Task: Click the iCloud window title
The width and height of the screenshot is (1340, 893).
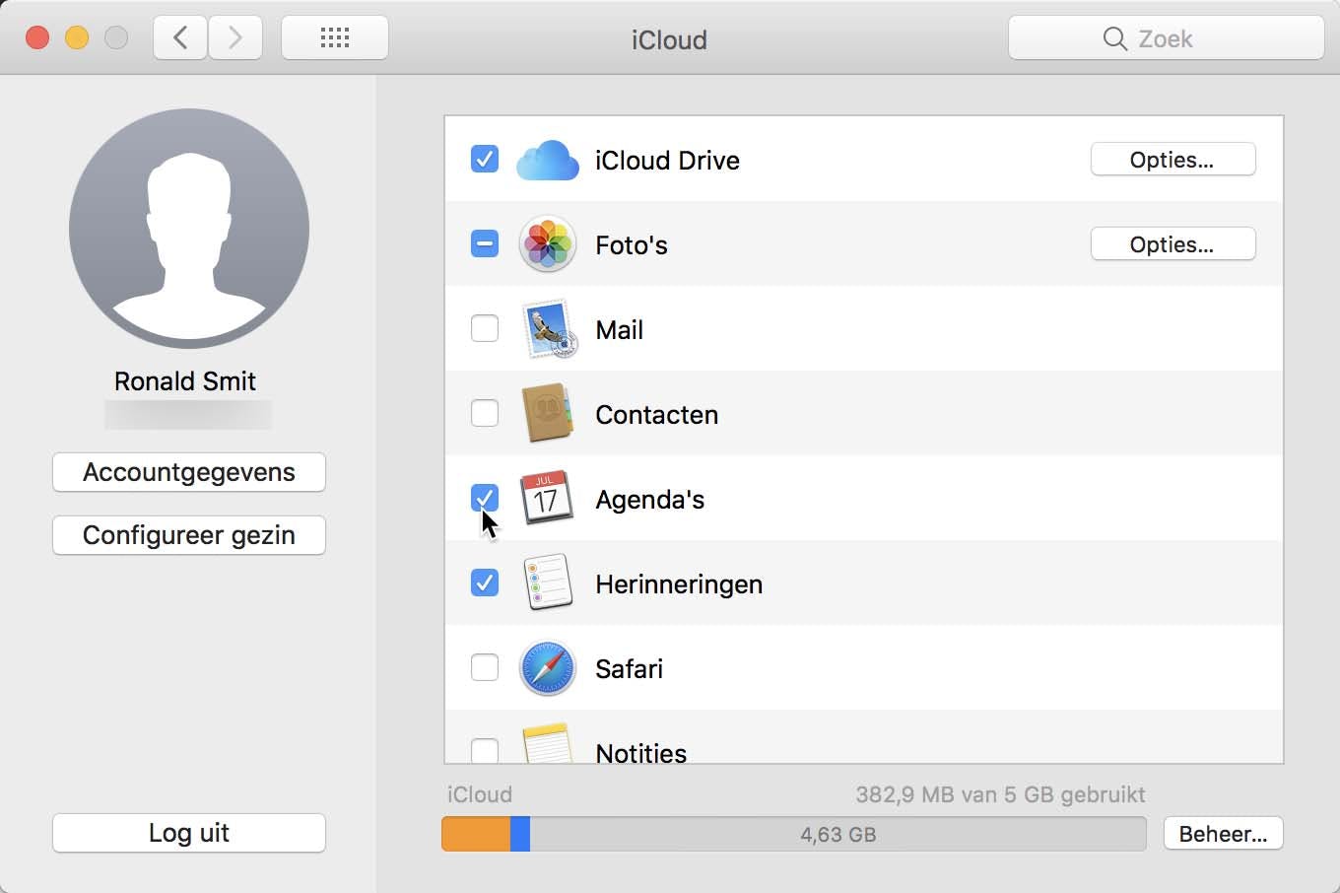Action: point(669,39)
